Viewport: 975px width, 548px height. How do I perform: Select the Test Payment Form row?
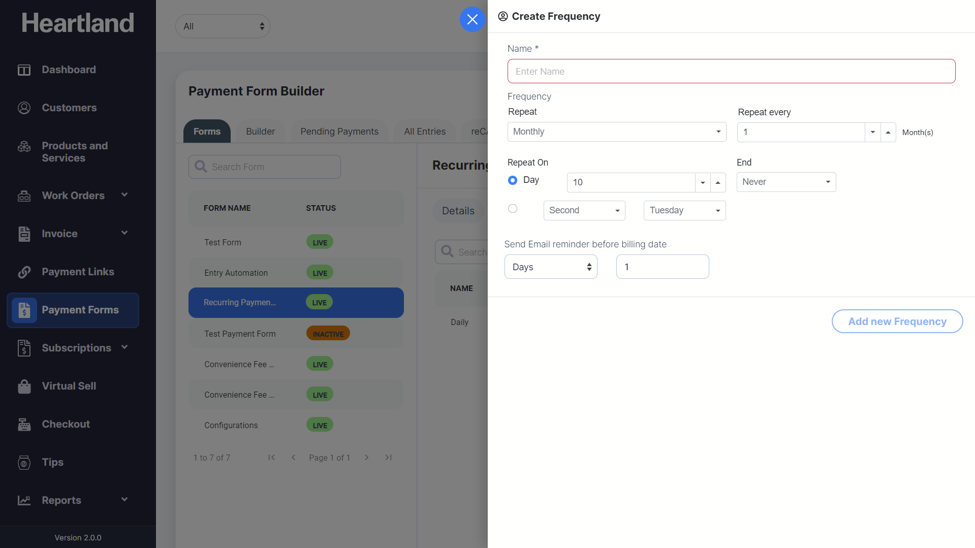(240, 334)
